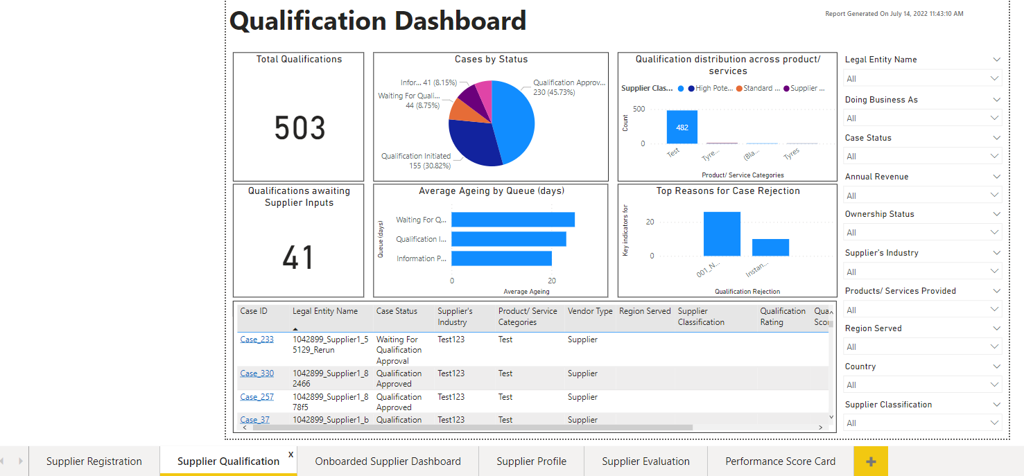Open the Country 'All' dropdown

pos(922,385)
